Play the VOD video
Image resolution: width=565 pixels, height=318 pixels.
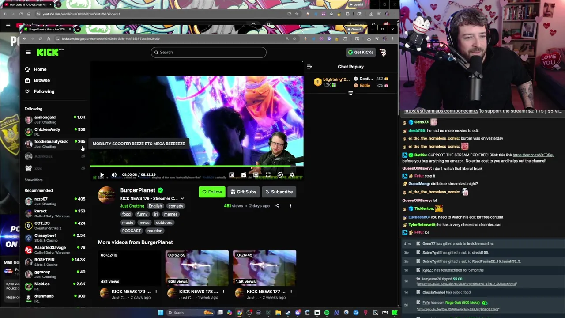[102, 175]
